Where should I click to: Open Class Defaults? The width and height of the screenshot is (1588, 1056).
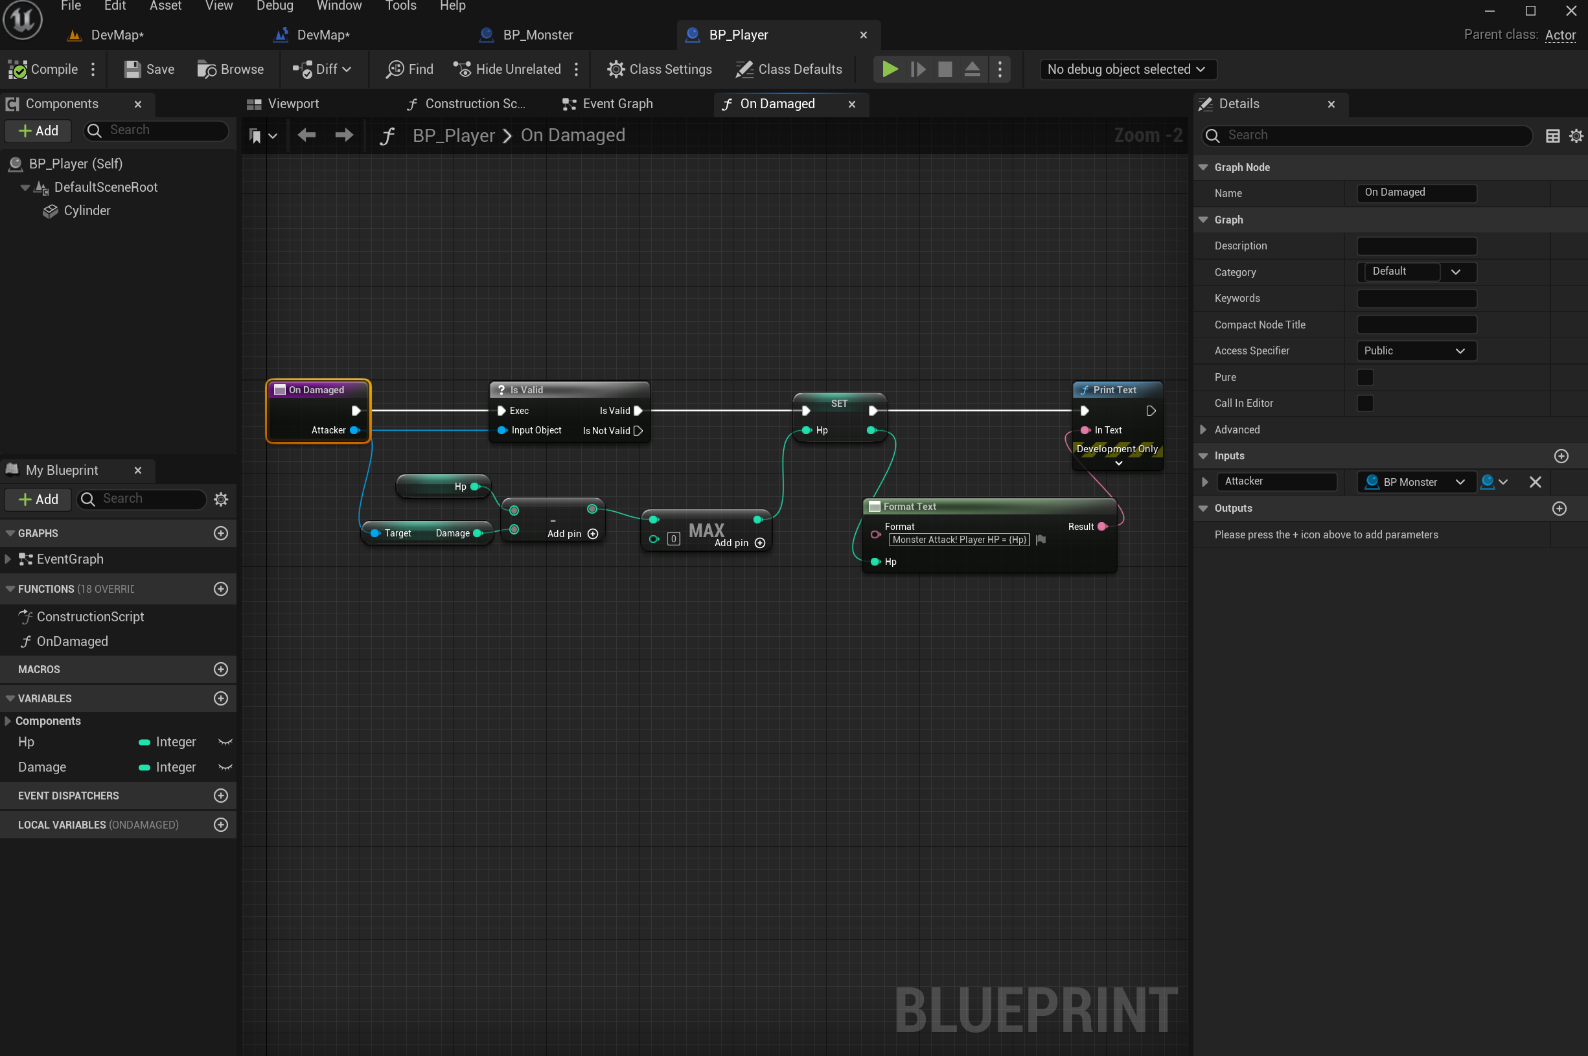[x=788, y=69]
